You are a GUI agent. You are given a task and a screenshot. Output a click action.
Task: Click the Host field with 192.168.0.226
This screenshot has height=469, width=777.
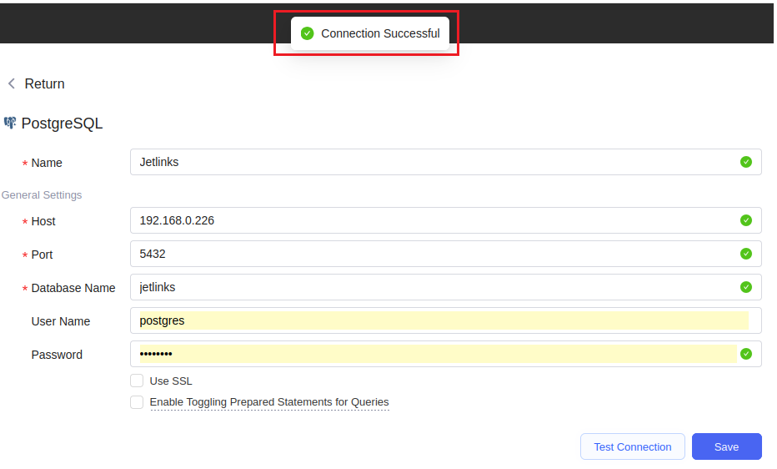pos(445,220)
